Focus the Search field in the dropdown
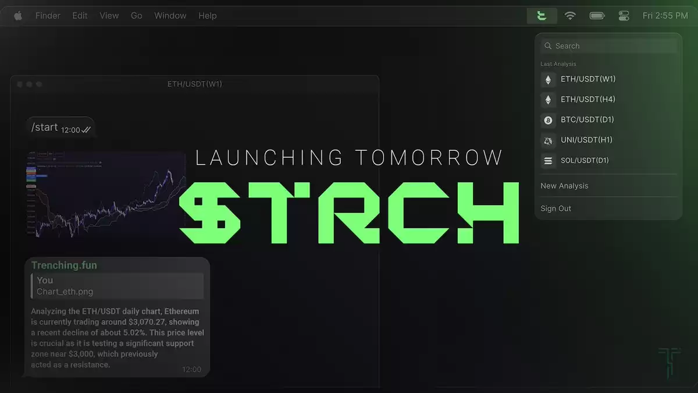This screenshot has width=698, height=393. (x=608, y=46)
